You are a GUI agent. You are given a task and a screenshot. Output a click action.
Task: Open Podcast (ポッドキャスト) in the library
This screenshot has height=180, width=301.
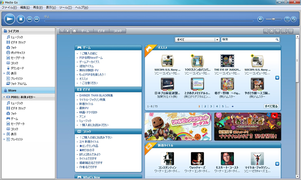tap(17, 52)
